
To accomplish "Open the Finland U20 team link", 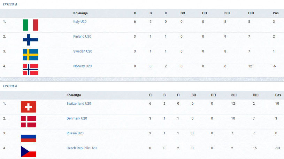I will [x=82, y=37].
